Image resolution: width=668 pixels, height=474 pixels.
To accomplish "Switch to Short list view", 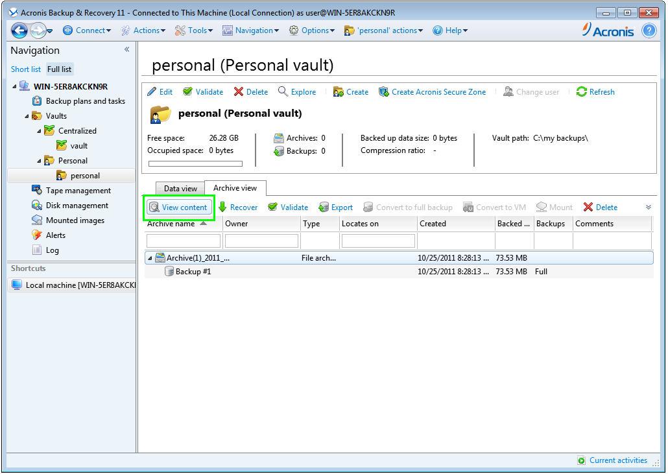I will point(25,69).
